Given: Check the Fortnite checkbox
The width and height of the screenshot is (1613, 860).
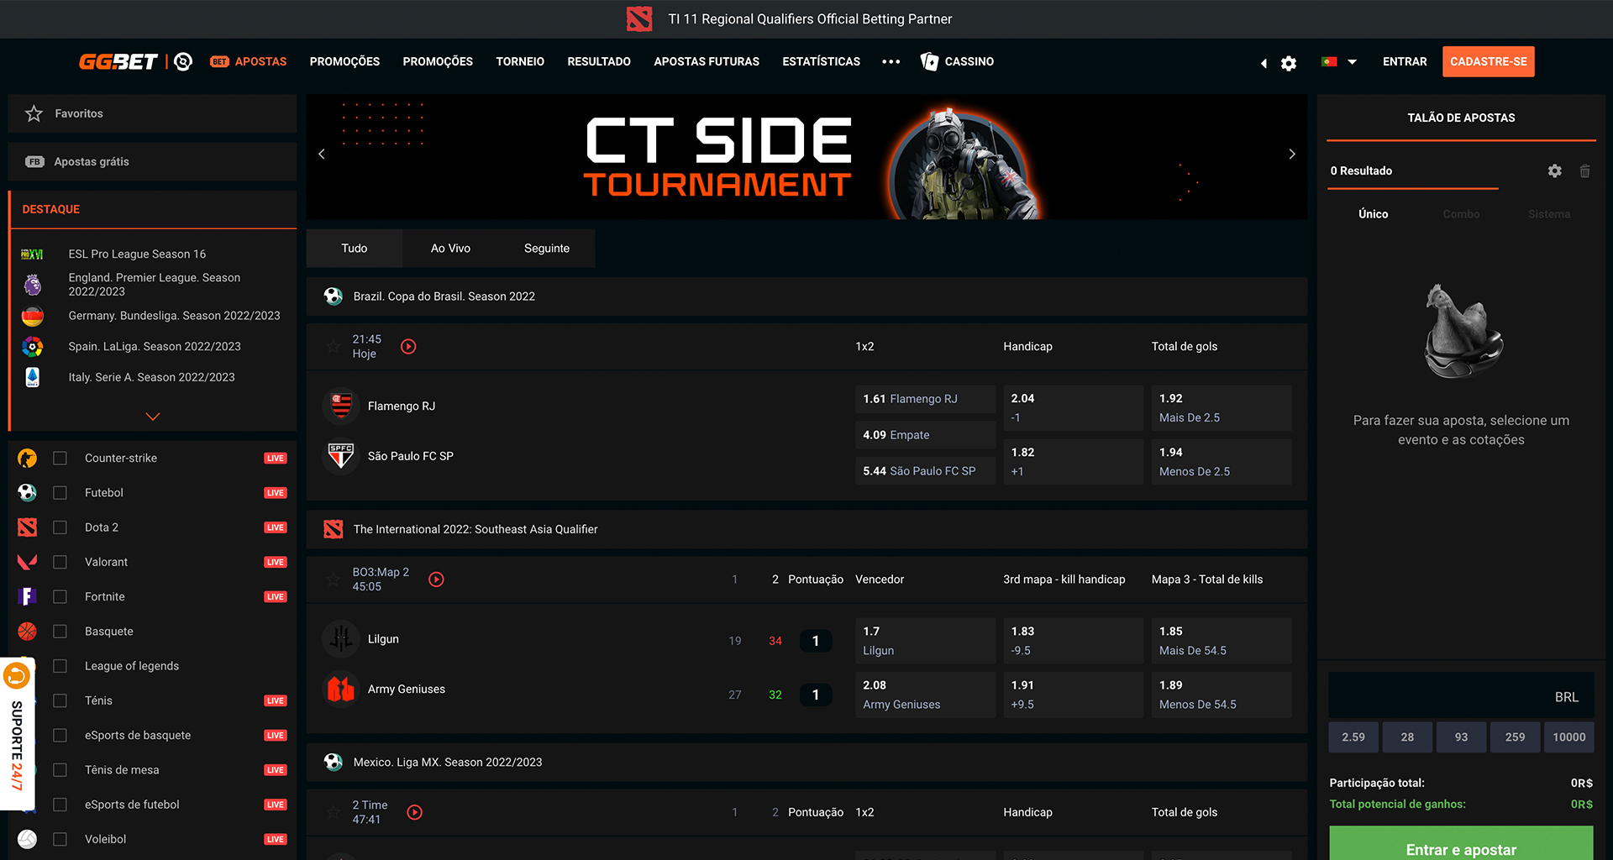Looking at the screenshot, I should click(60, 596).
